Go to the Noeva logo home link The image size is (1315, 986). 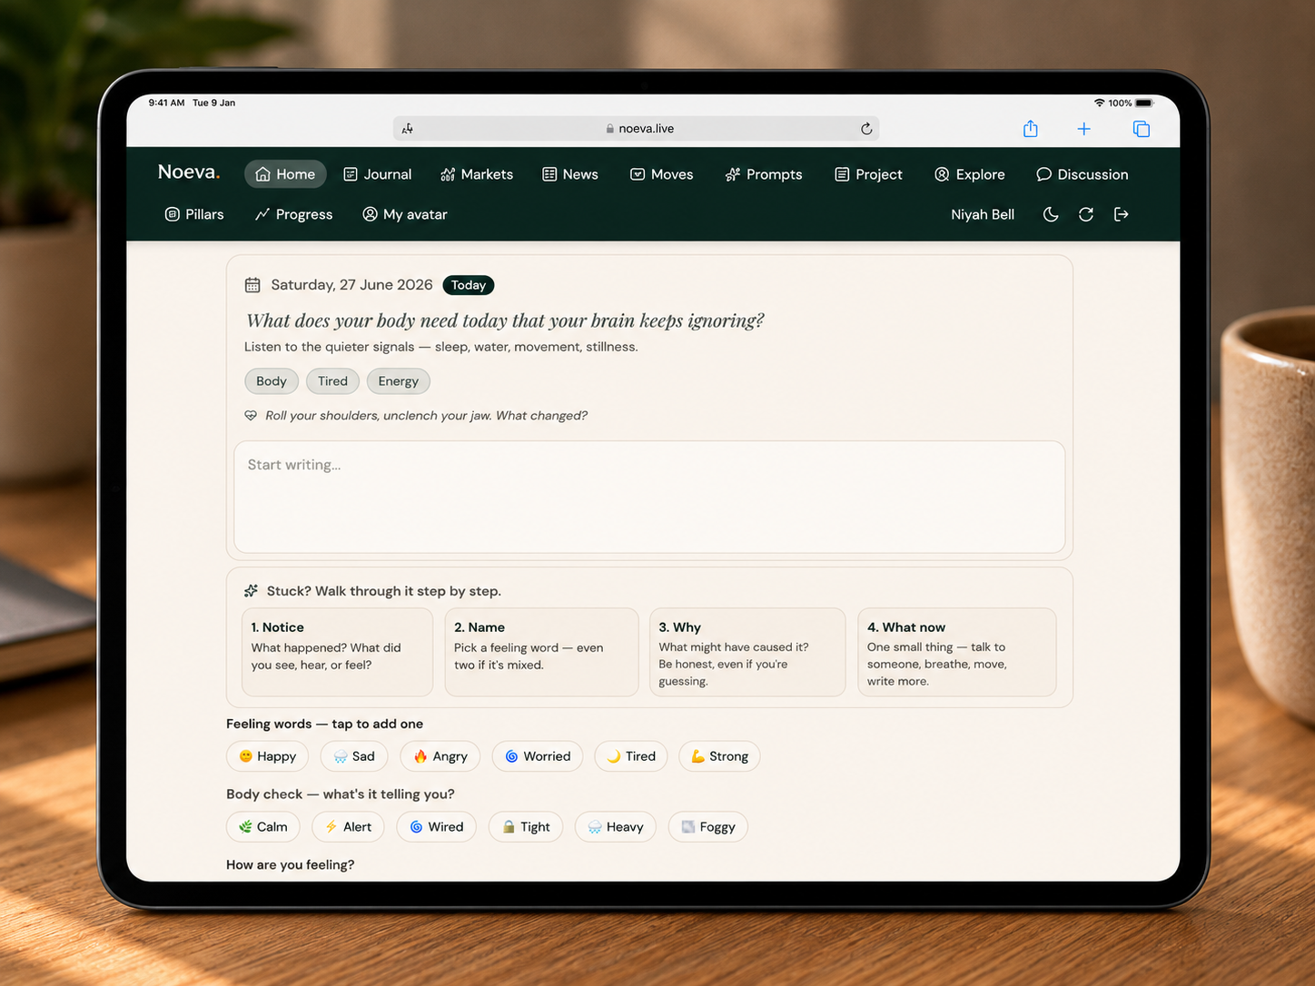point(189,173)
